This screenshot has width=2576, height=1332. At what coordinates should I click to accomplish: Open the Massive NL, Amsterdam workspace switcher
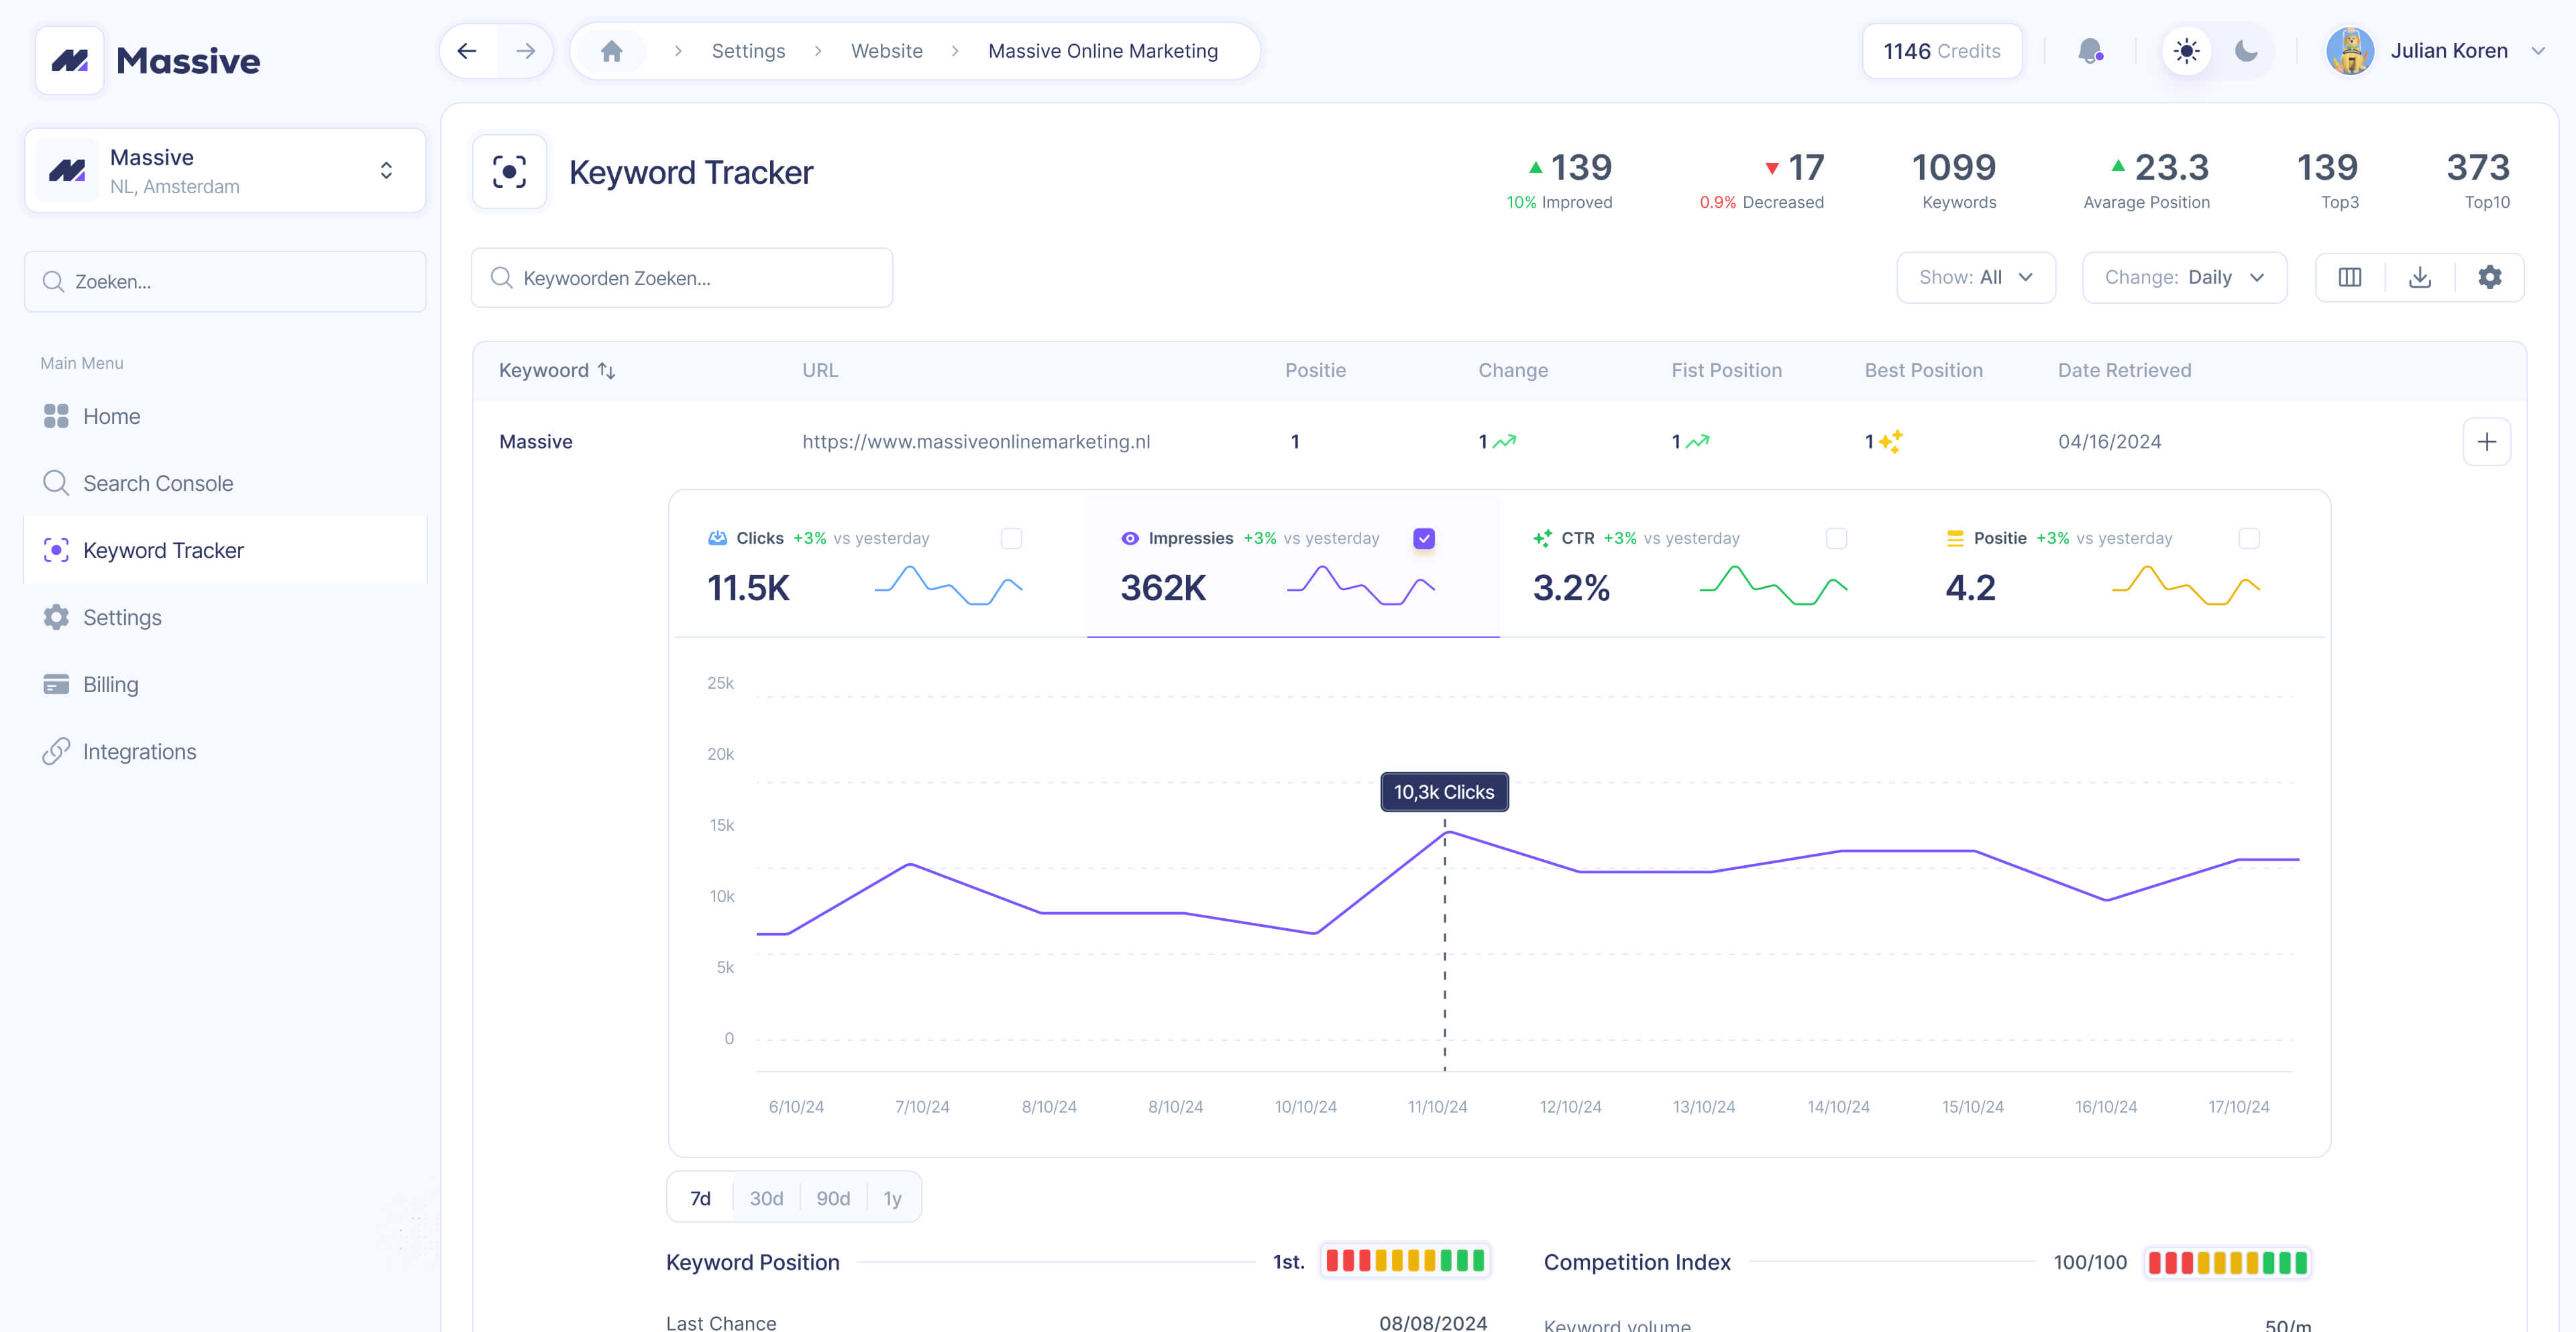[225, 170]
